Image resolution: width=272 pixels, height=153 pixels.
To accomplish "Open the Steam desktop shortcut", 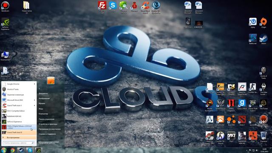I will 263,39.
